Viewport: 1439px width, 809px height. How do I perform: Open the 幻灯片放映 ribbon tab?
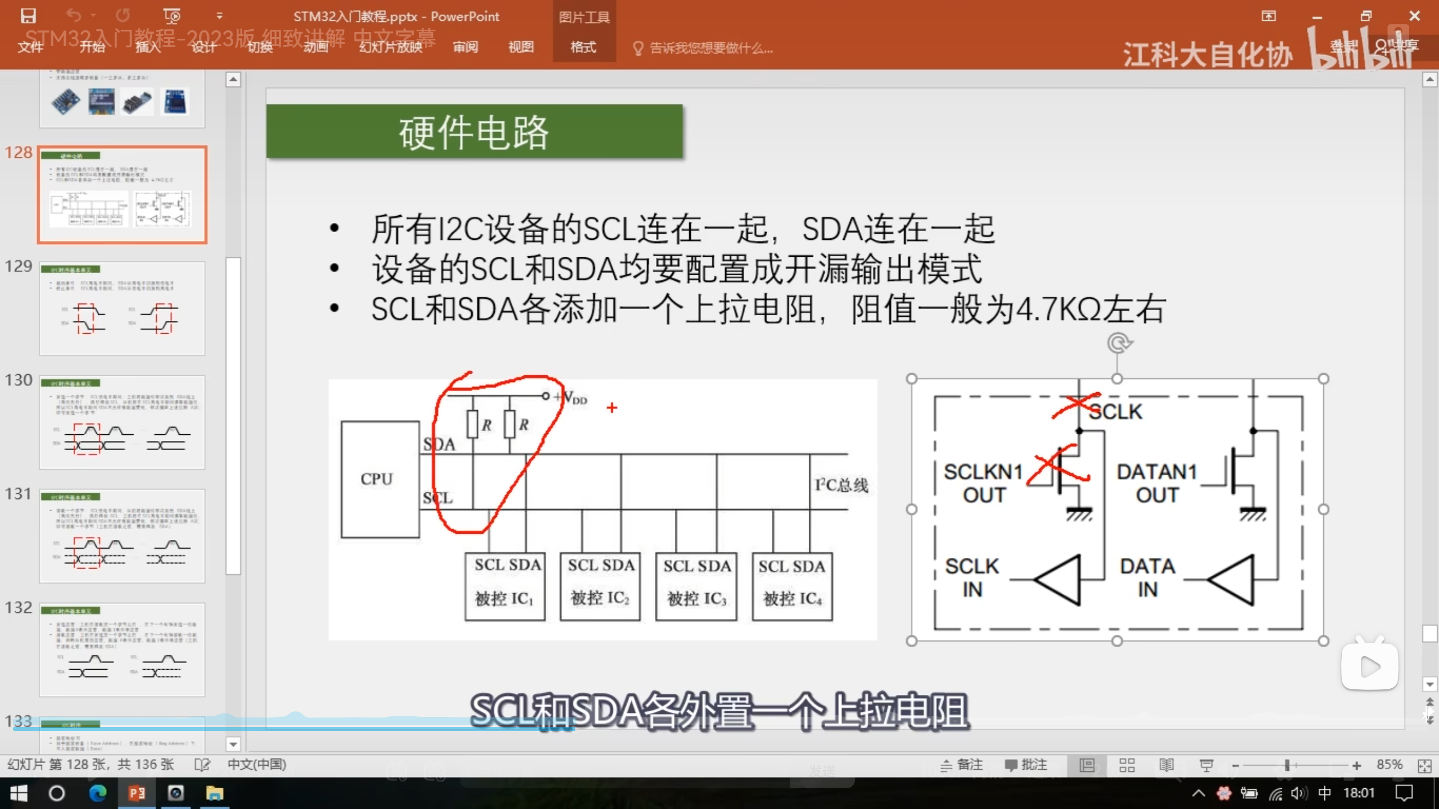tap(391, 47)
